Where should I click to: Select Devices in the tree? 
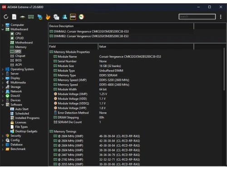point(15,100)
